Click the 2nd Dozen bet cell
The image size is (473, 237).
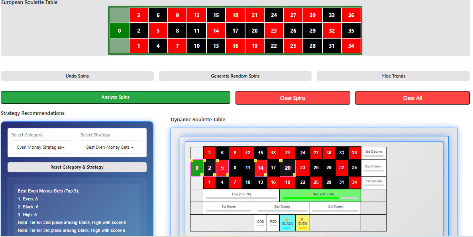282,207
